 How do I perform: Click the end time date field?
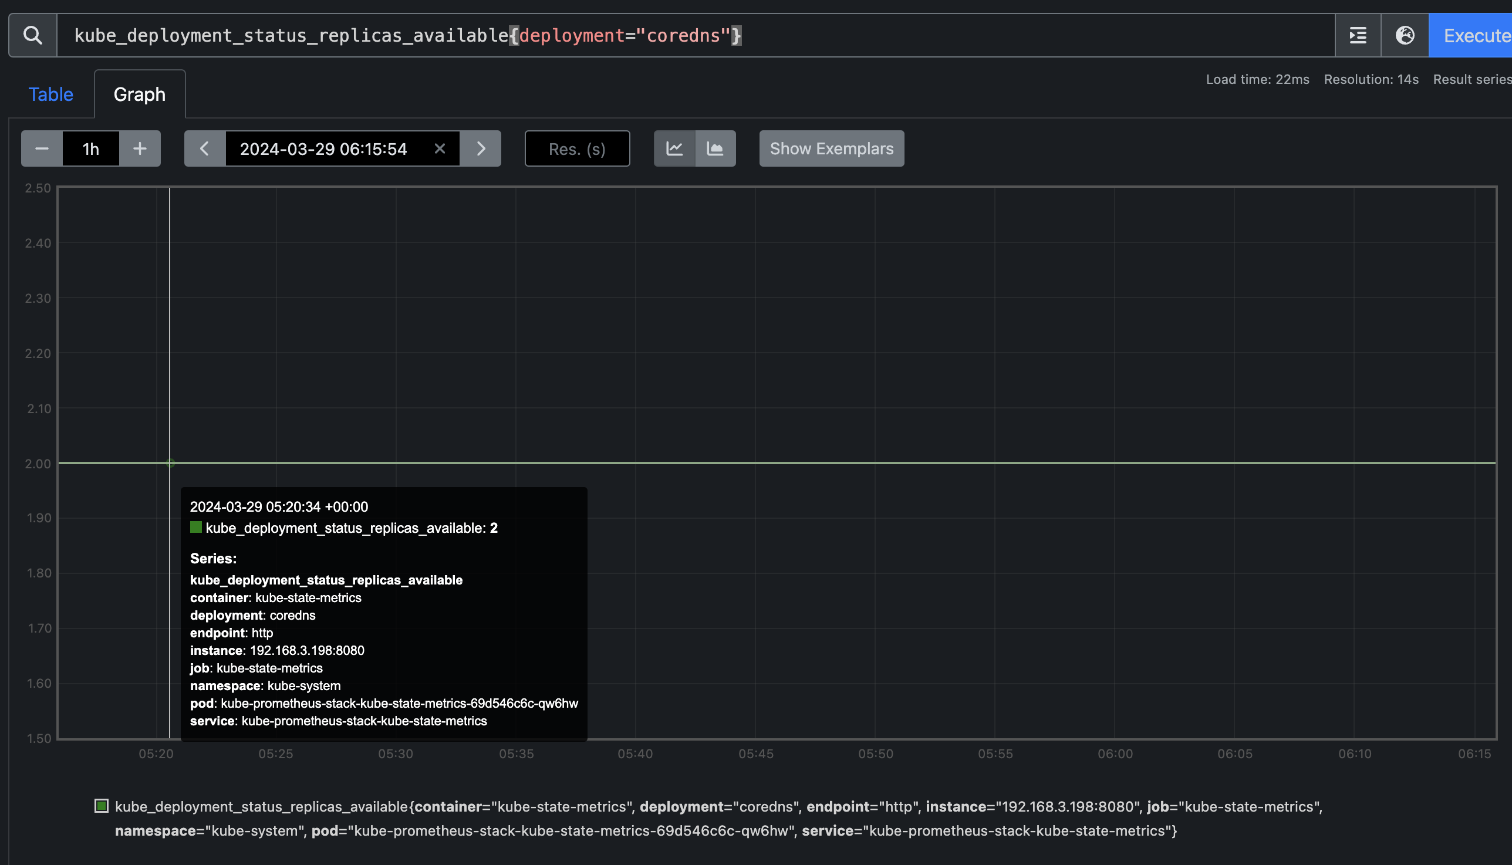point(324,148)
